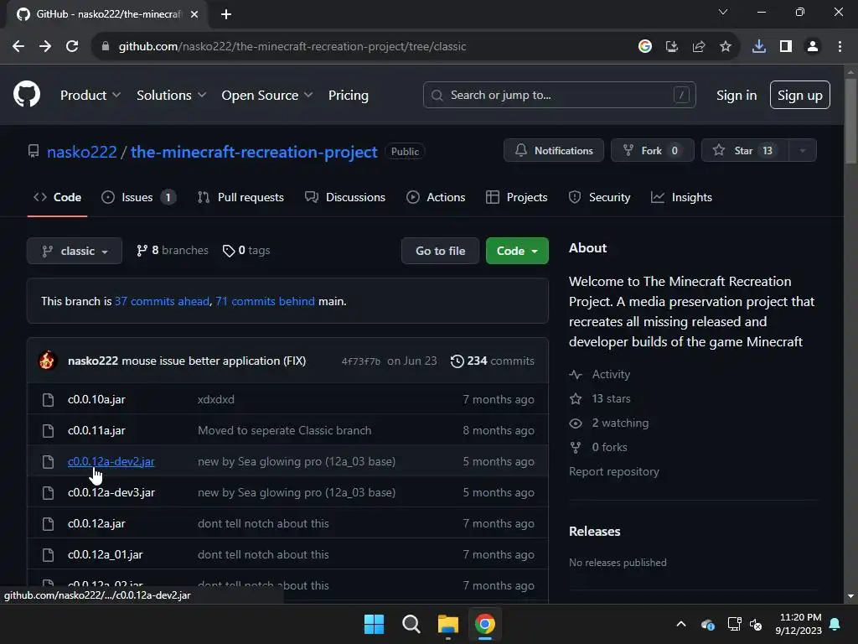The image size is (858, 644).
Task: Switch to the Discussions tab
Action: tap(345, 197)
